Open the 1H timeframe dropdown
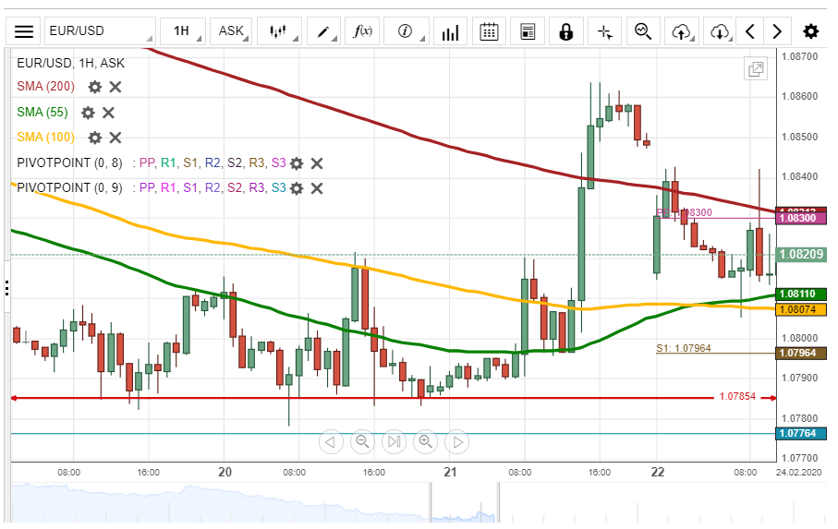The width and height of the screenshot is (838, 529). 183,31
